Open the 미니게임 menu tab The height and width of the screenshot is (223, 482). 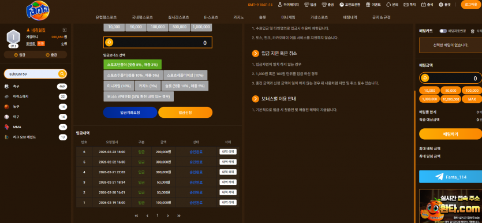[289, 17]
